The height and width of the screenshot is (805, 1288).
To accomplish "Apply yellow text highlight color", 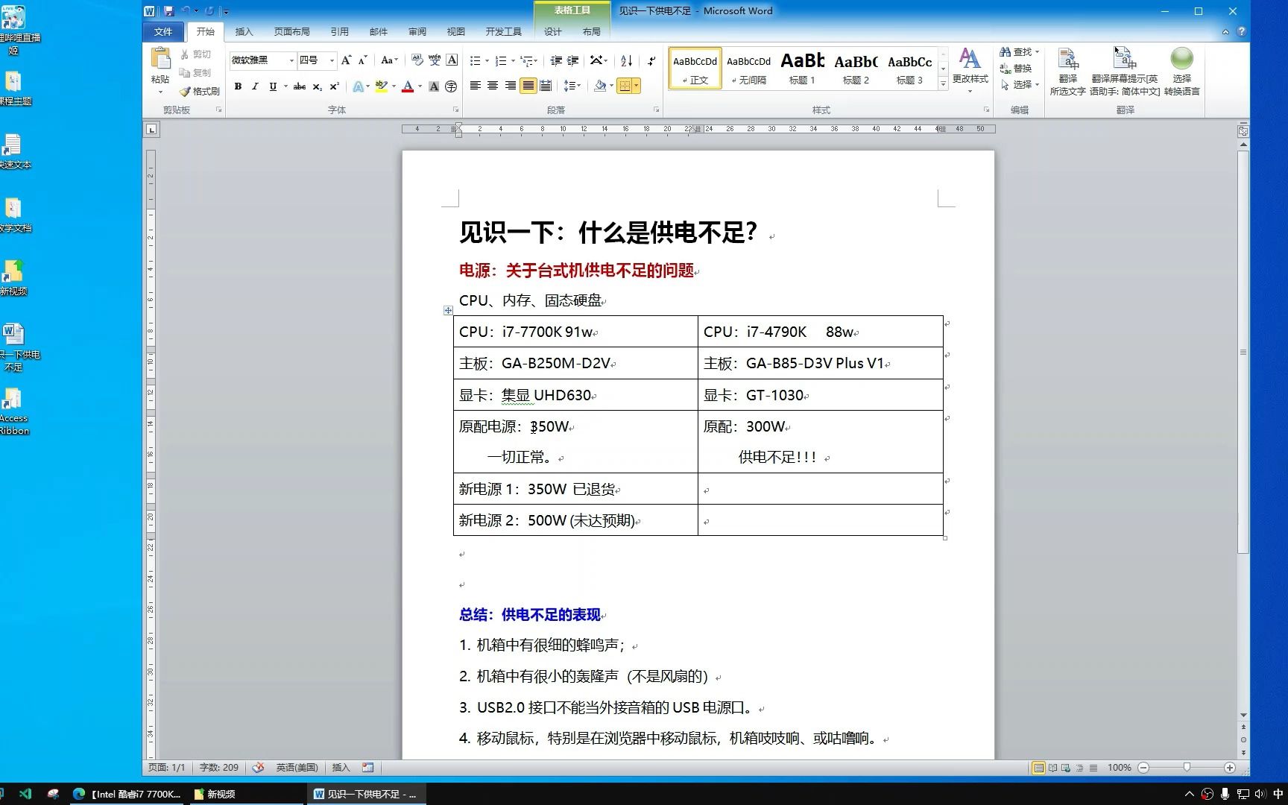I will [x=381, y=86].
